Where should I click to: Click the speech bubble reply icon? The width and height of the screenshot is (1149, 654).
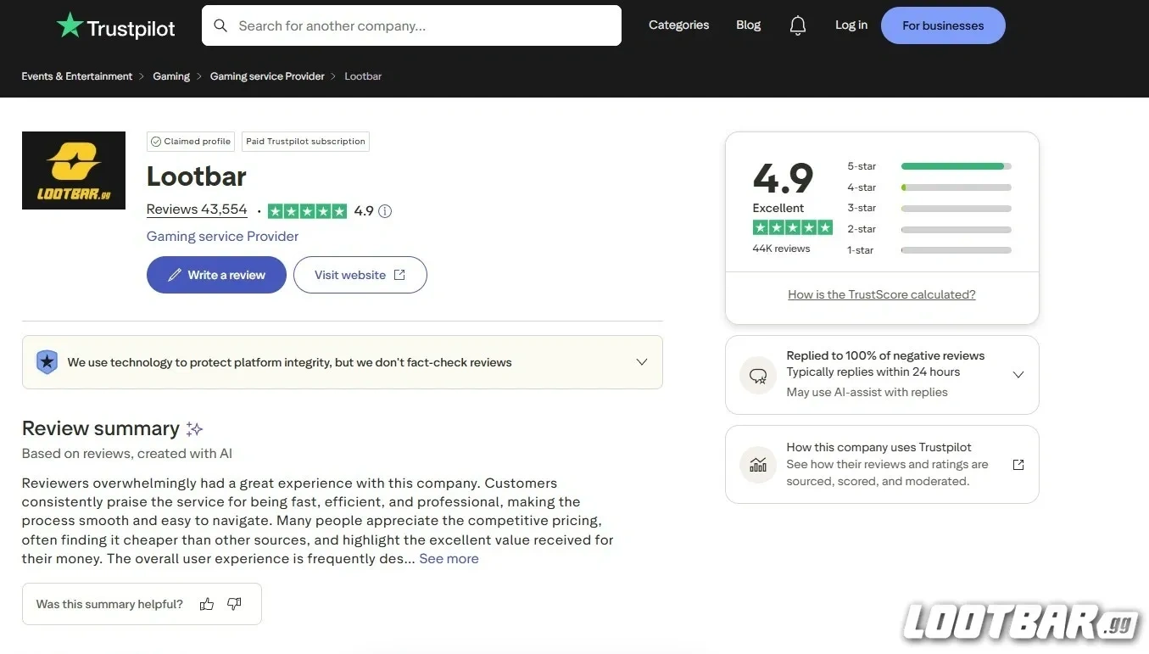[757, 374]
